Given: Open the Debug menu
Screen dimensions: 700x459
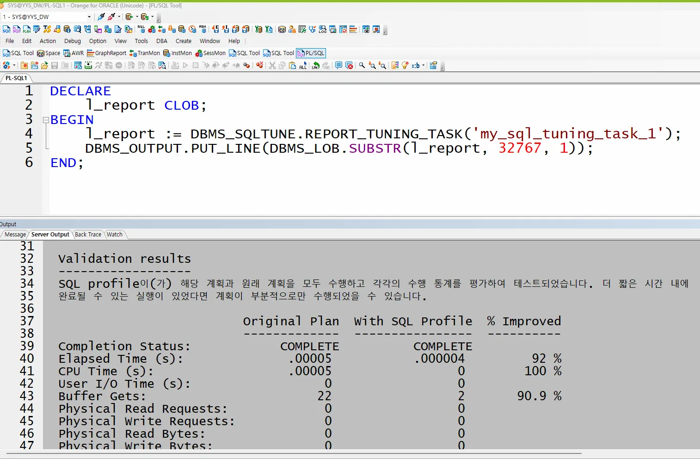Looking at the screenshot, I should click(73, 41).
